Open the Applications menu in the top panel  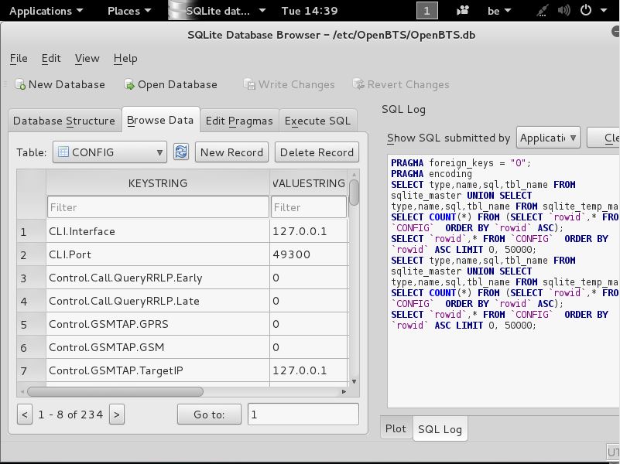[x=46, y=11]
